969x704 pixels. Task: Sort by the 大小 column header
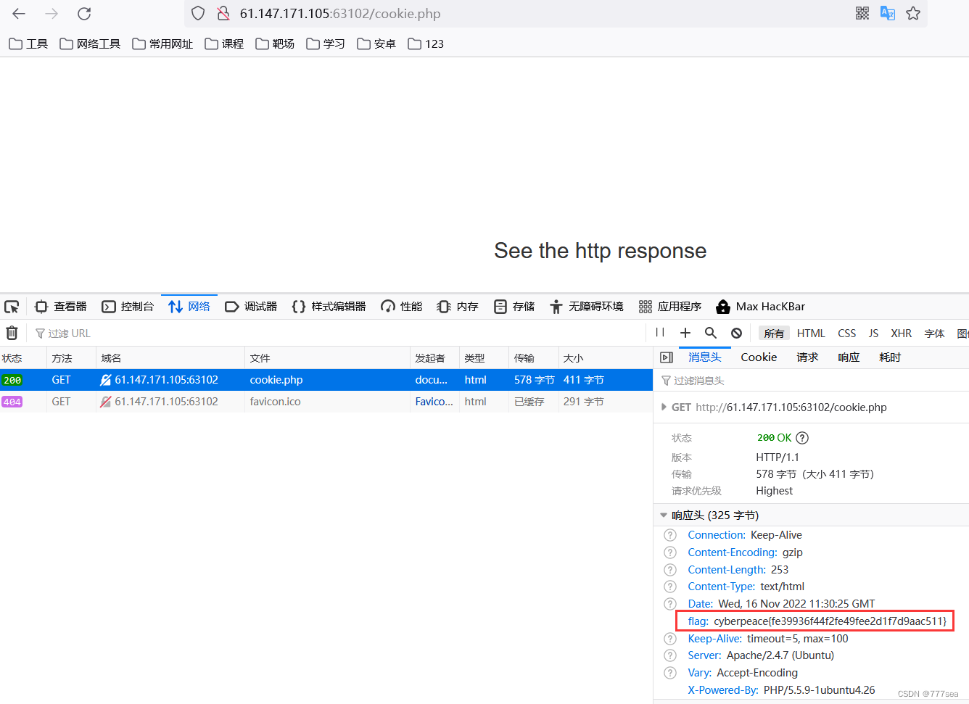[606, 358]
